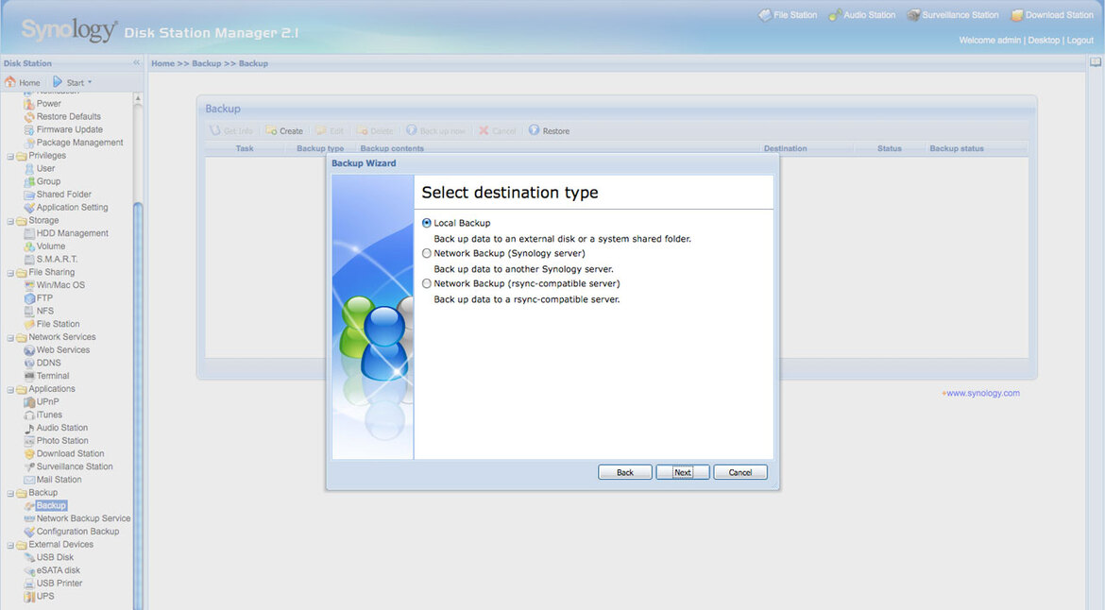Image resolution: width=1105 pixels, height=610 pixels.
Task: Click the Start arrow icon
Action: [x=58, y=82]
